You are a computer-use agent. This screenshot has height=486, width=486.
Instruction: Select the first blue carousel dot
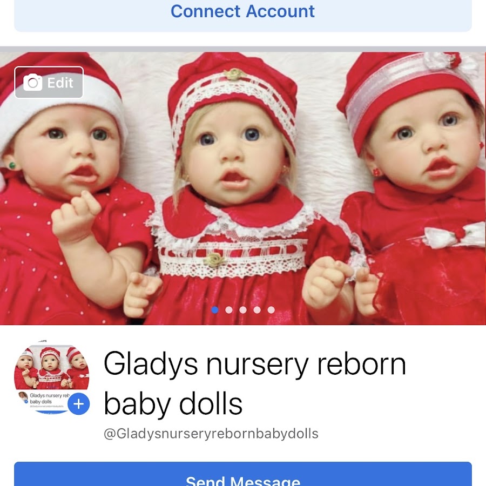(x=215, y=309)
